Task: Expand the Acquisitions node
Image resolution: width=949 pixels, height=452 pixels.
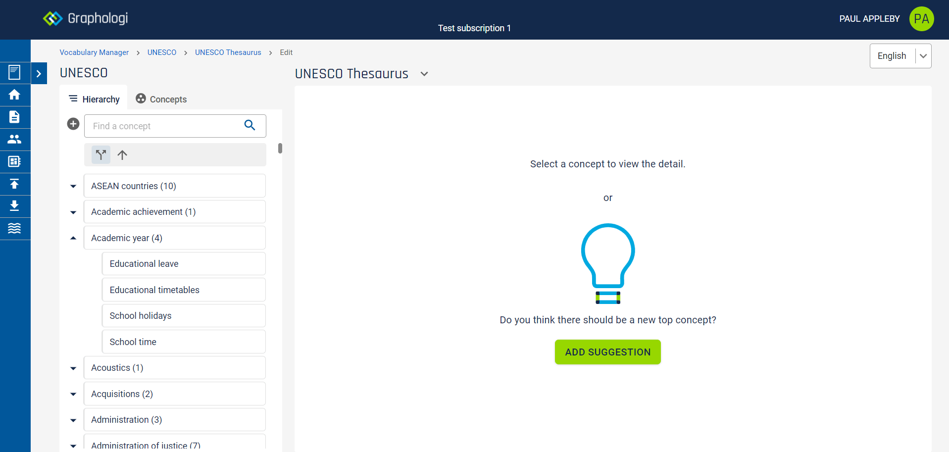Action: [x=73, y=394]
